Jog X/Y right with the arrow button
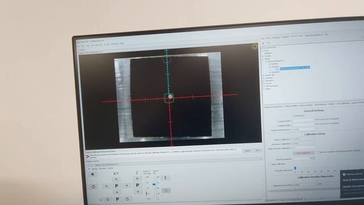364x205 pixels. click(x=127, y=186)
